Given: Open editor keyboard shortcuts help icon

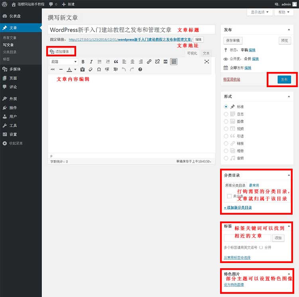Looking at the screenshot, I should 140,70.
